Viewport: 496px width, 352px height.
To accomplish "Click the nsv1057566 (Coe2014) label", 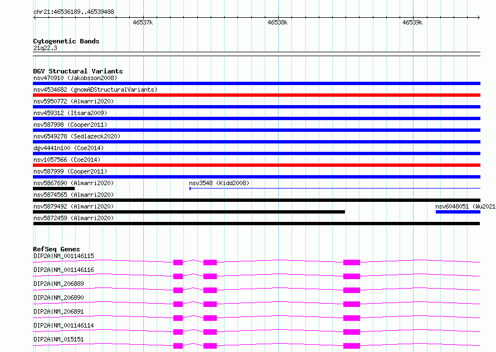I will [67, 160].
